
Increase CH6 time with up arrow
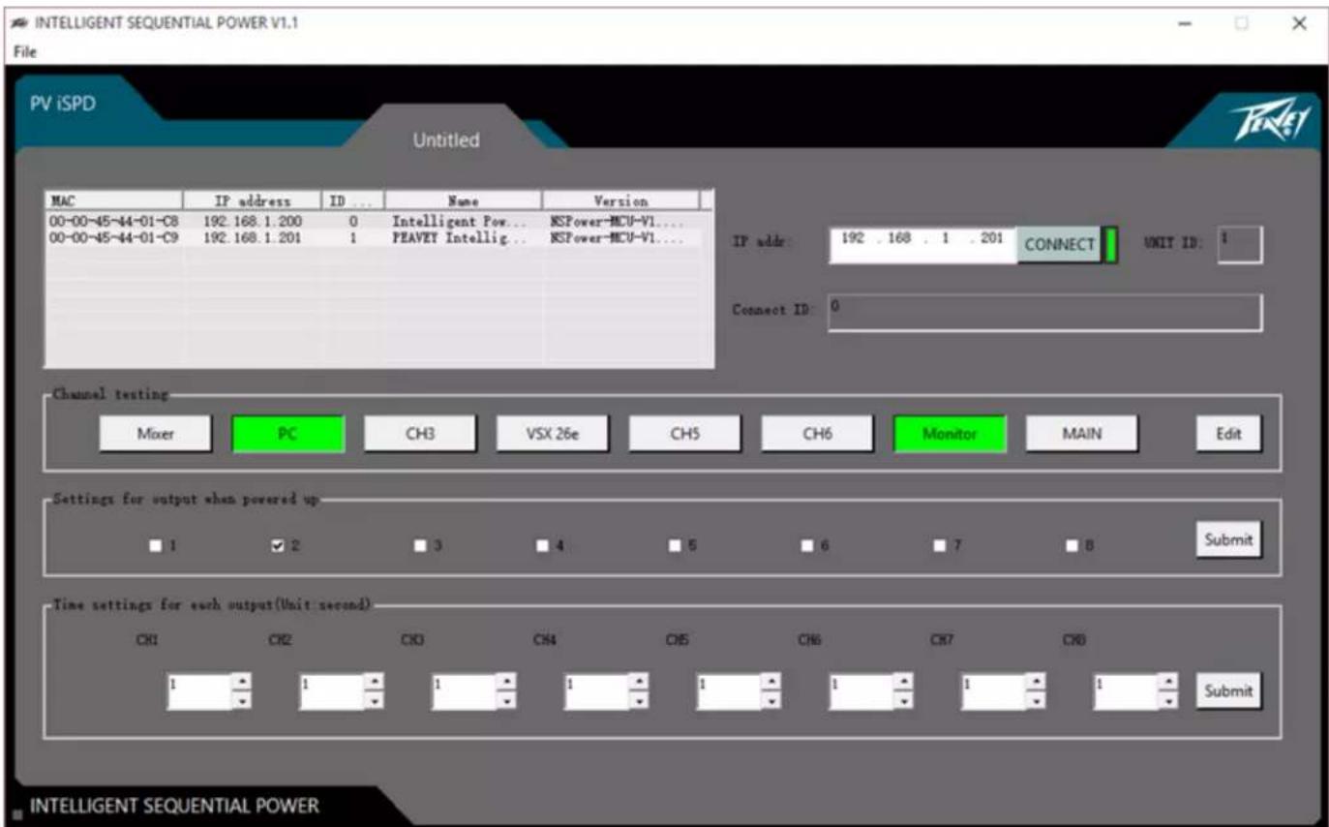(x=905, y=683)
